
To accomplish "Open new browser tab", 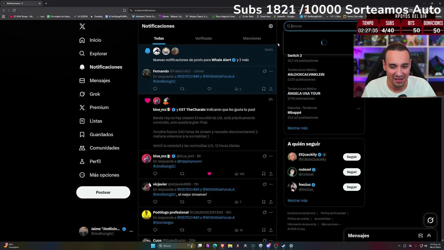I will (46, 3).
